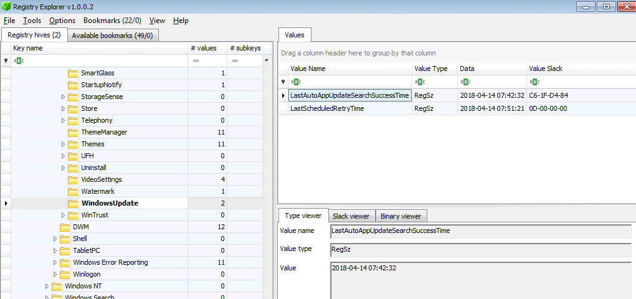Screen dimensions: 636x299
Task: Click the Key name filter condition icon
Action: [19, 61]
